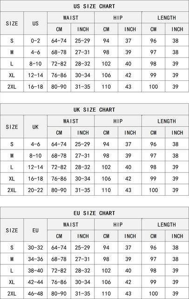Click the US SIZE CHART title
This screenshot has width=189, height=299.
click(94, 6)
